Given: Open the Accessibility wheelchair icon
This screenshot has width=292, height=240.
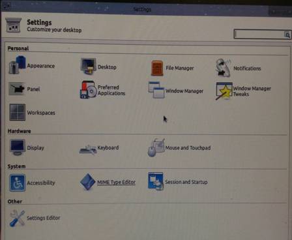Looking at the screenshot, I should tap(18, 183).
